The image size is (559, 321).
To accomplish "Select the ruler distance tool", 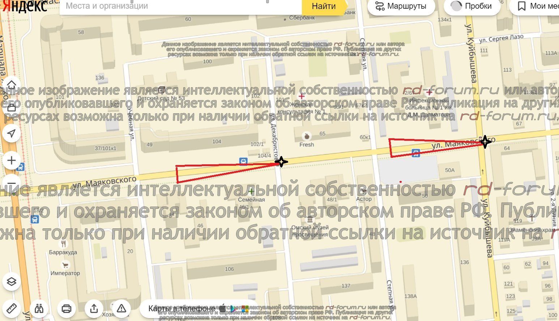I will [12, 308].
